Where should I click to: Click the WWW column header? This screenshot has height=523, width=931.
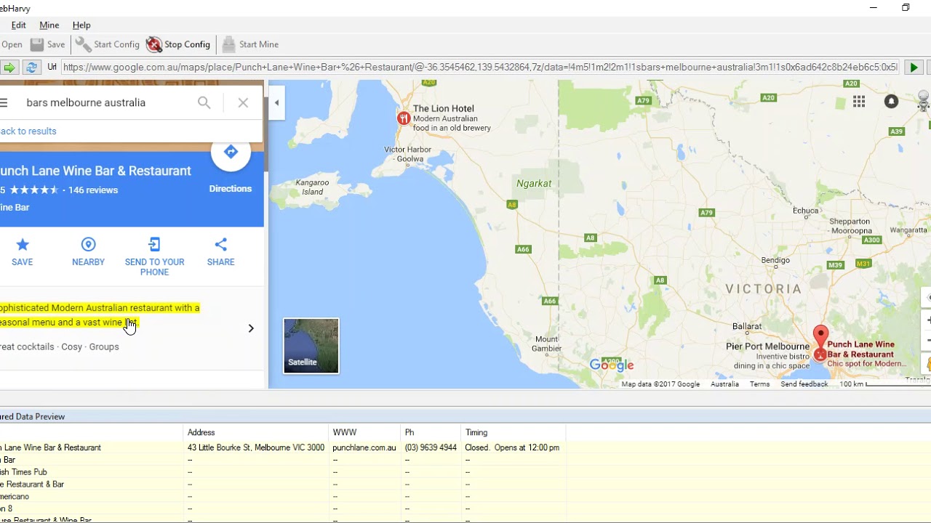365,432
